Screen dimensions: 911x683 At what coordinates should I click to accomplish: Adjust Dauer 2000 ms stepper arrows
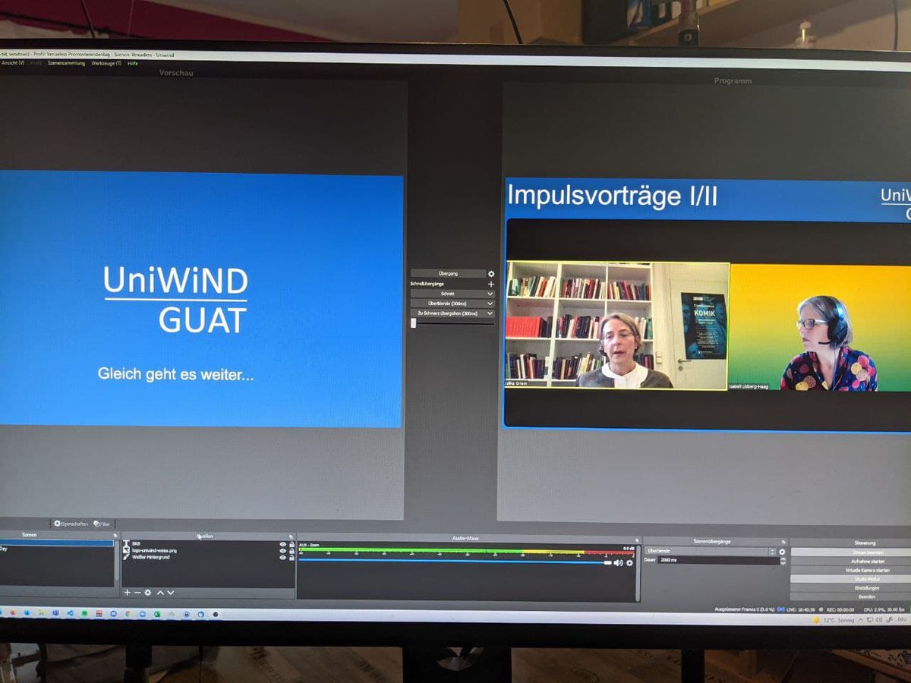[783, 560]
